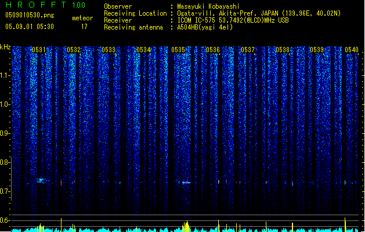
Task: Click the 0534 time marker
Action: tap(143, 50)
